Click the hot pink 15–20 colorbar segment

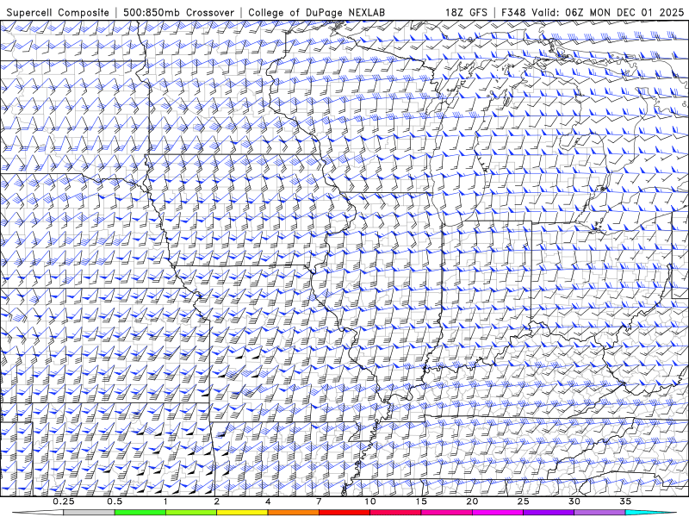[446, 513]
